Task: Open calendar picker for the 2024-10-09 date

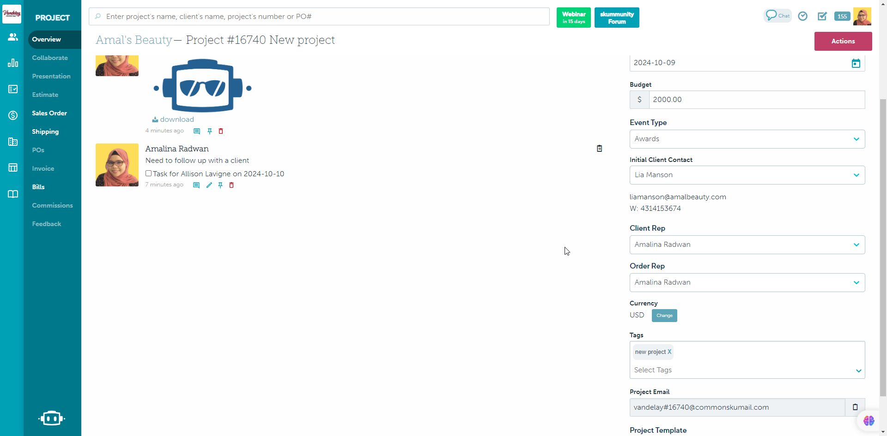Action: (856, 63)
